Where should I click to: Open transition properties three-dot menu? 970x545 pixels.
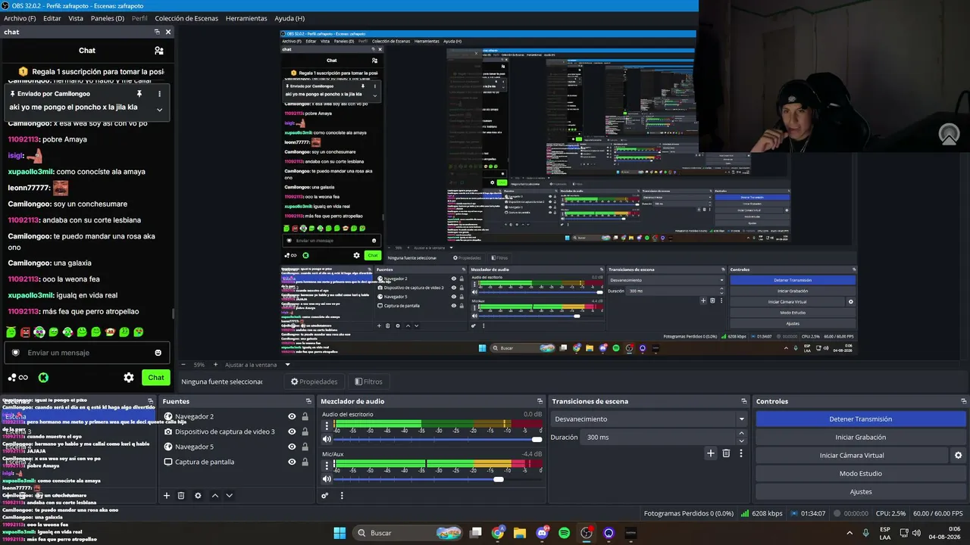741,453
